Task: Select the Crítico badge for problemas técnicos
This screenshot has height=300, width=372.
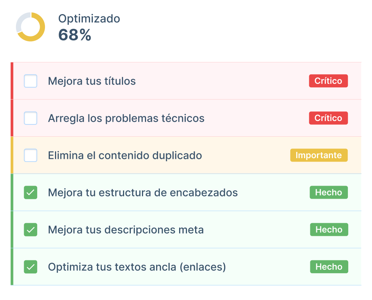Action: [328, 118]
